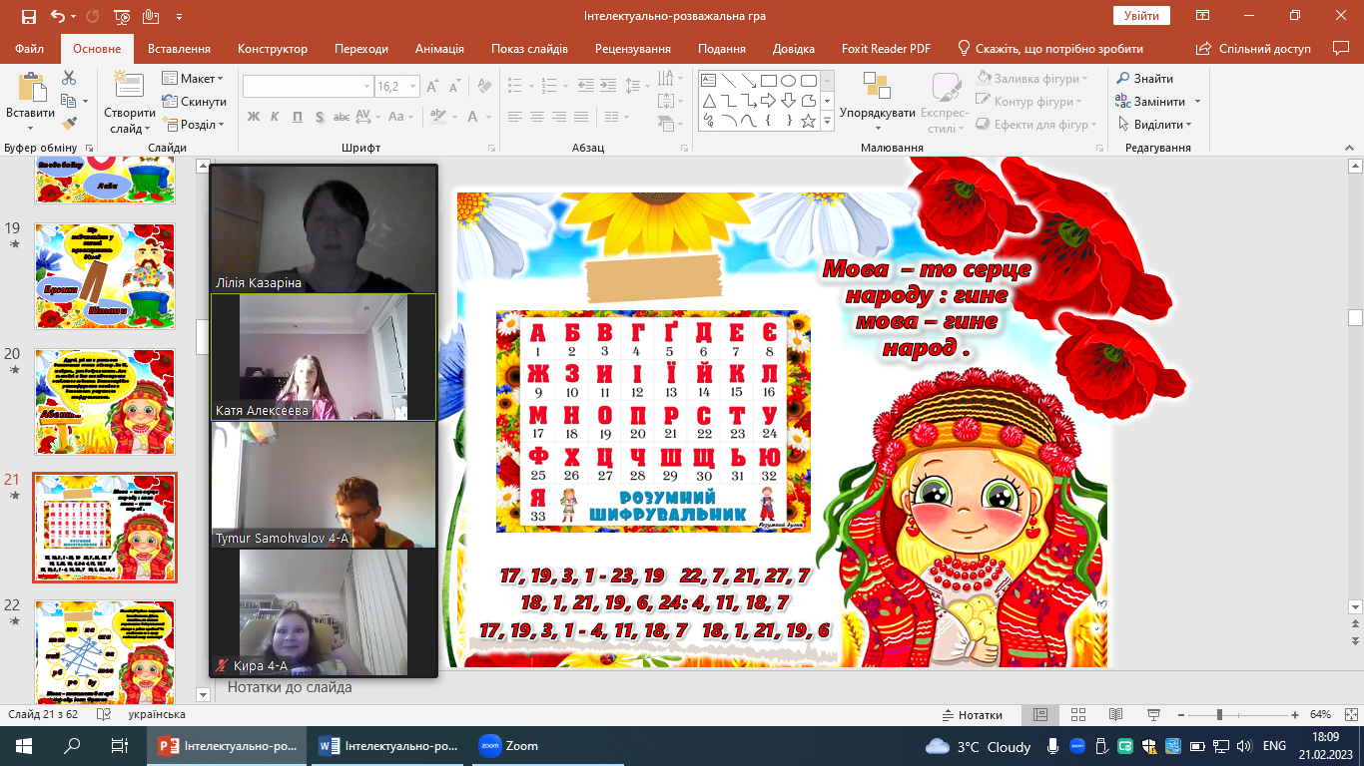
Task: Click the Increase indent icon
Action: pyautogui.click(x=607, y=87)
